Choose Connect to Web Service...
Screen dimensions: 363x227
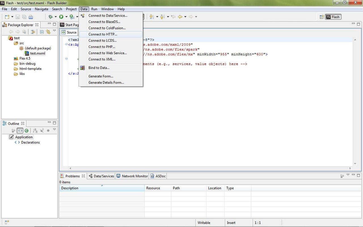click(111, 53)
